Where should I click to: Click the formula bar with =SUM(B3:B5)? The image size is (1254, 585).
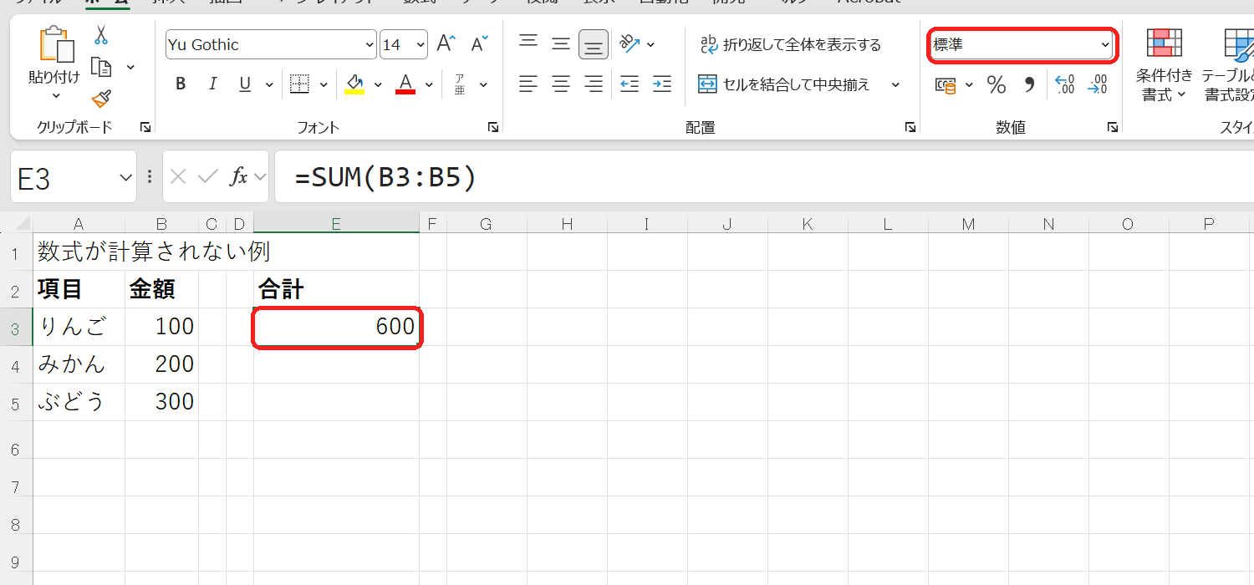[x=764, y=176]
